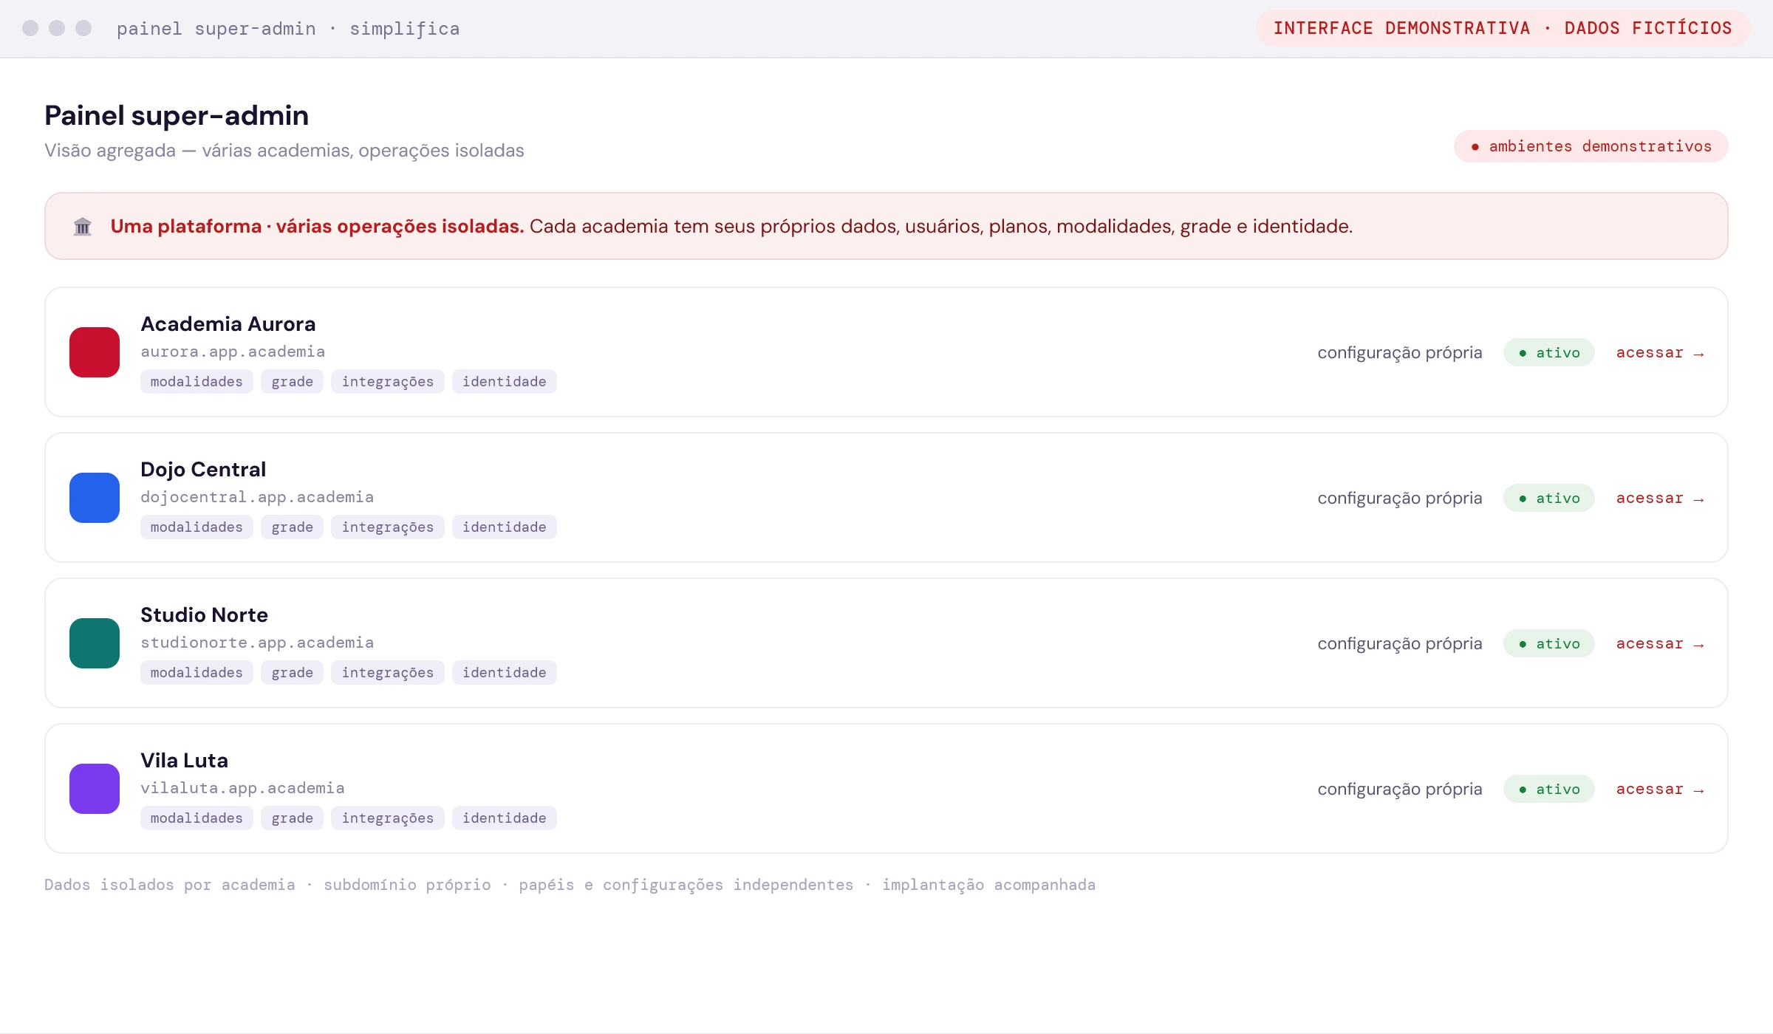Image resolution: width=1773 pixels, height=1034 pixels.
Task: Click the bank building icon in banner
Action: 83,227
